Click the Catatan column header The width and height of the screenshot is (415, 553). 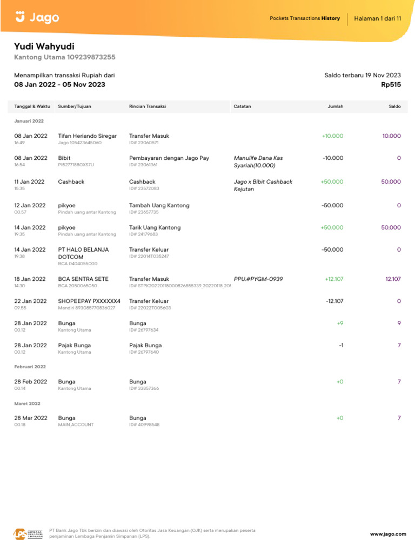pos(242,106)
